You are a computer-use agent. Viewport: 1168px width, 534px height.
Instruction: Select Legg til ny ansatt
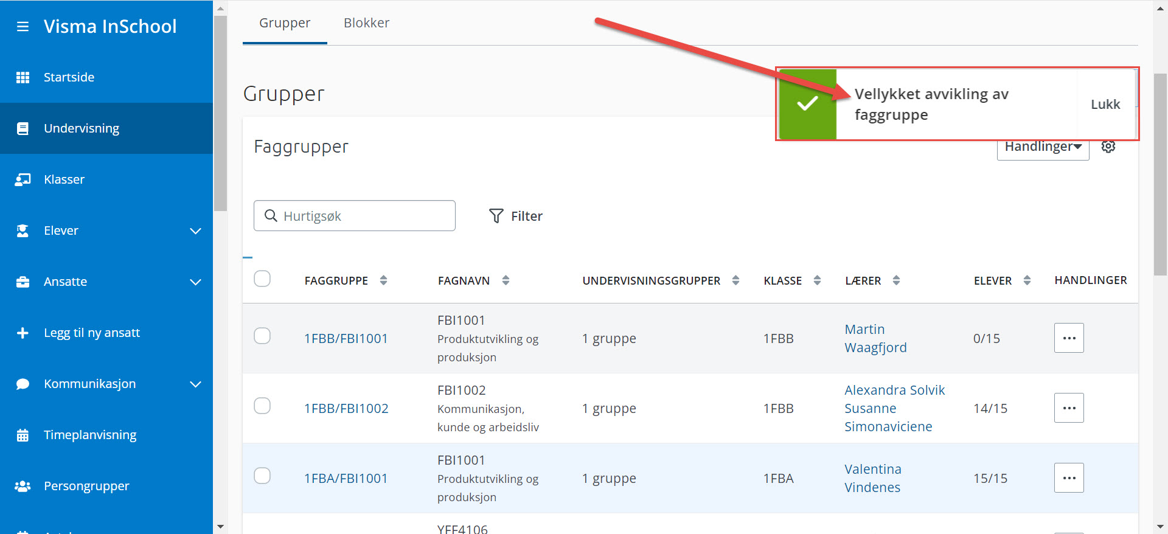coord(106,333)
